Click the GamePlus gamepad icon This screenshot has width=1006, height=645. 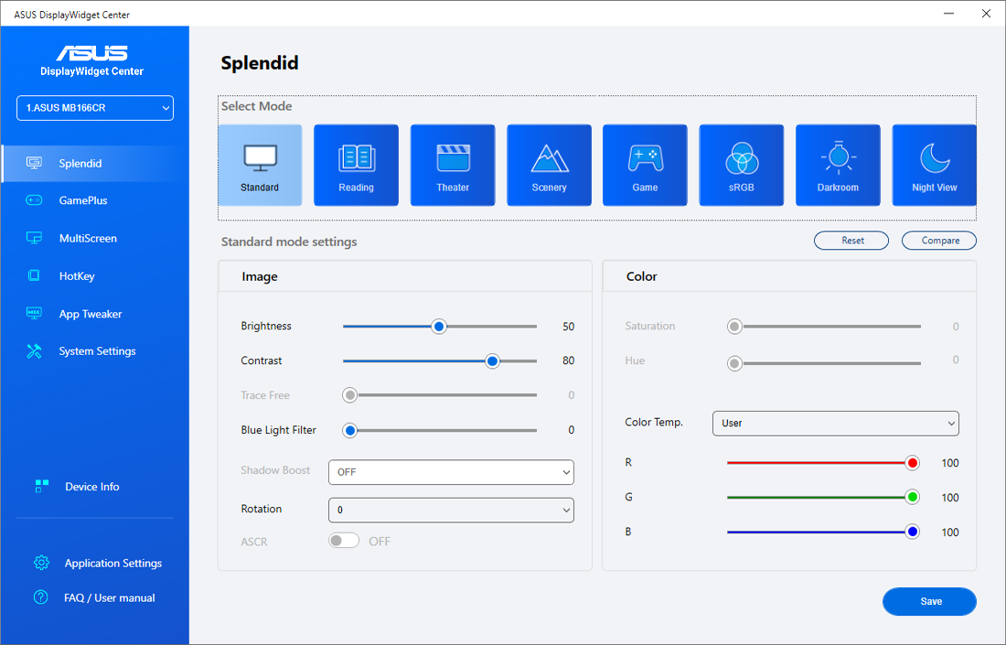34,200
